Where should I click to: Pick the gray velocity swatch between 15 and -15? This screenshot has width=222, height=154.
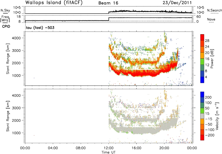[202, 116]
